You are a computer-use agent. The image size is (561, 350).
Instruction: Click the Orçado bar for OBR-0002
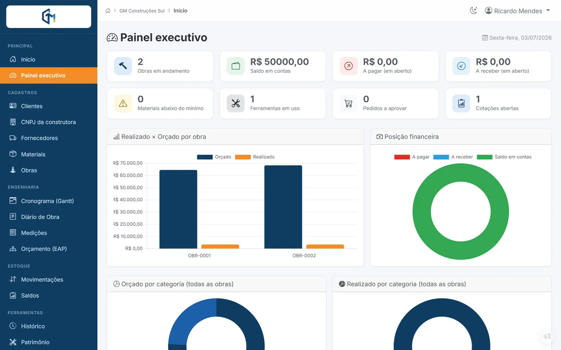pos(283,207)
